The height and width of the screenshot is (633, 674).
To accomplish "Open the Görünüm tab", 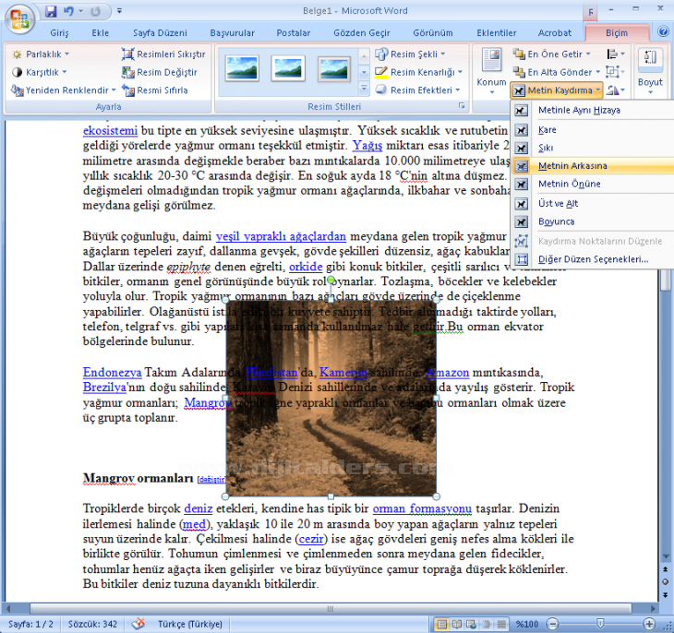I will pos(433,33).
